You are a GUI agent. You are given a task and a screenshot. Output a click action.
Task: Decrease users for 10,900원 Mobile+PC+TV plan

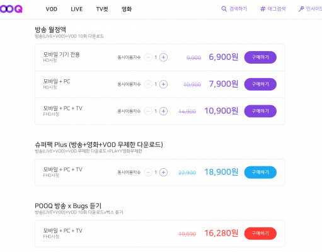click(148, 111)
